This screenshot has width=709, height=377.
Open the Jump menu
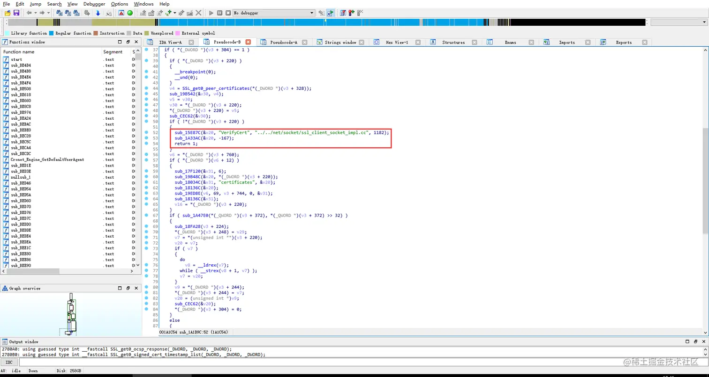[36, 4]
